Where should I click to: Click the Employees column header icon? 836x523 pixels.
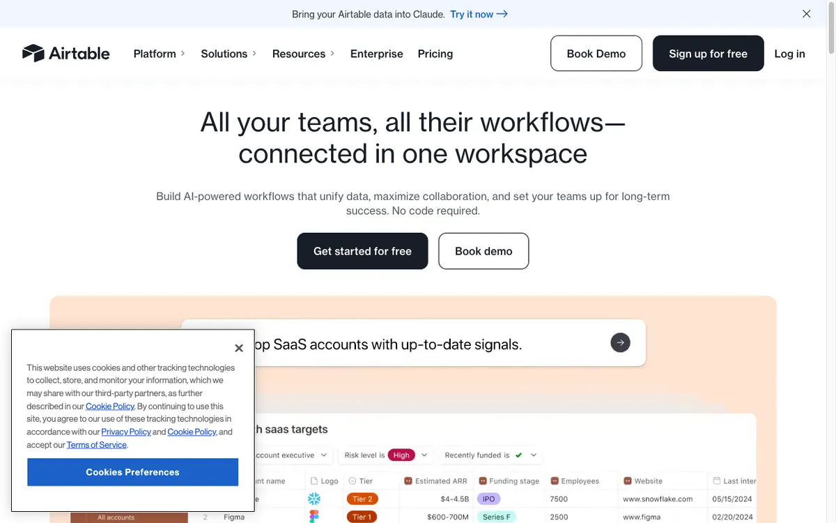(x=555, y=481)
